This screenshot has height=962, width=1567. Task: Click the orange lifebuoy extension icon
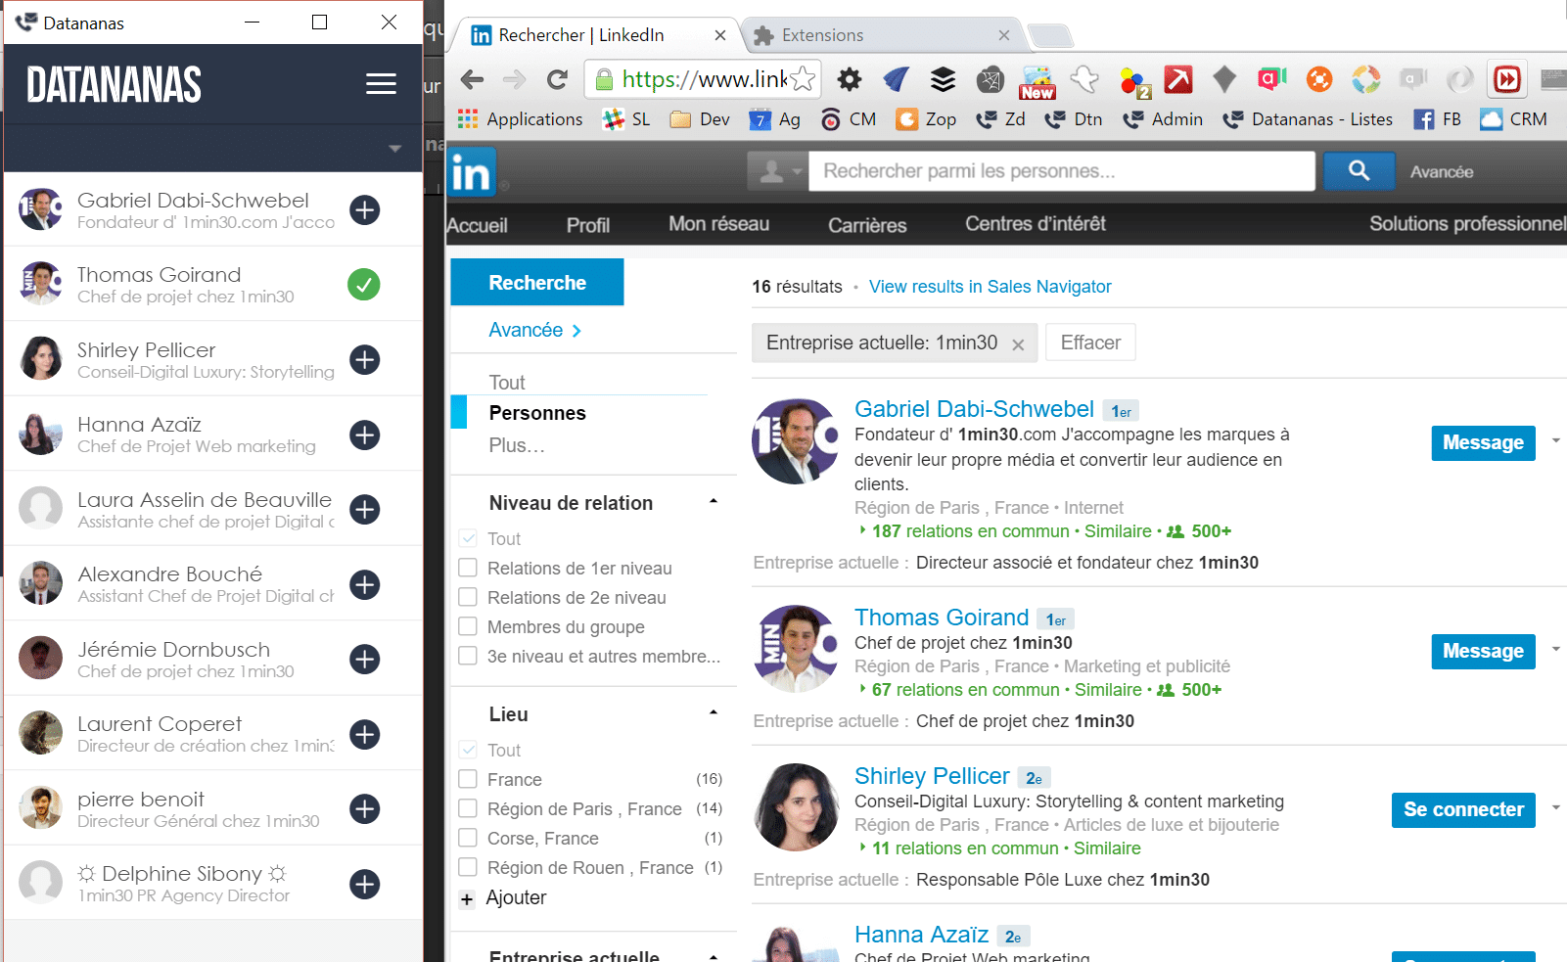(1319, 79)
